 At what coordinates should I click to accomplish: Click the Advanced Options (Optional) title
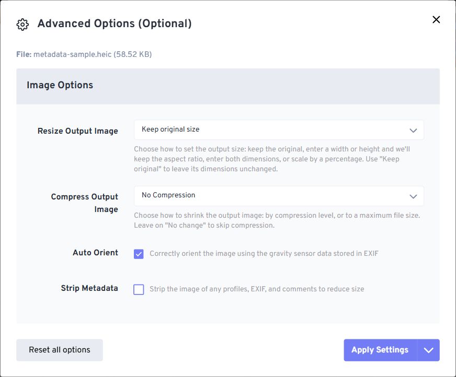115,23
